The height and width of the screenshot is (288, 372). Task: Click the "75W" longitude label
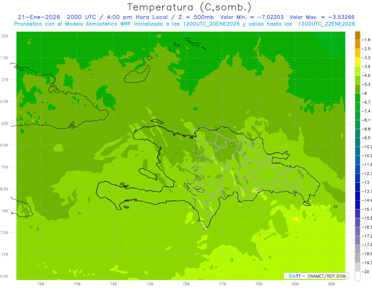77,284
